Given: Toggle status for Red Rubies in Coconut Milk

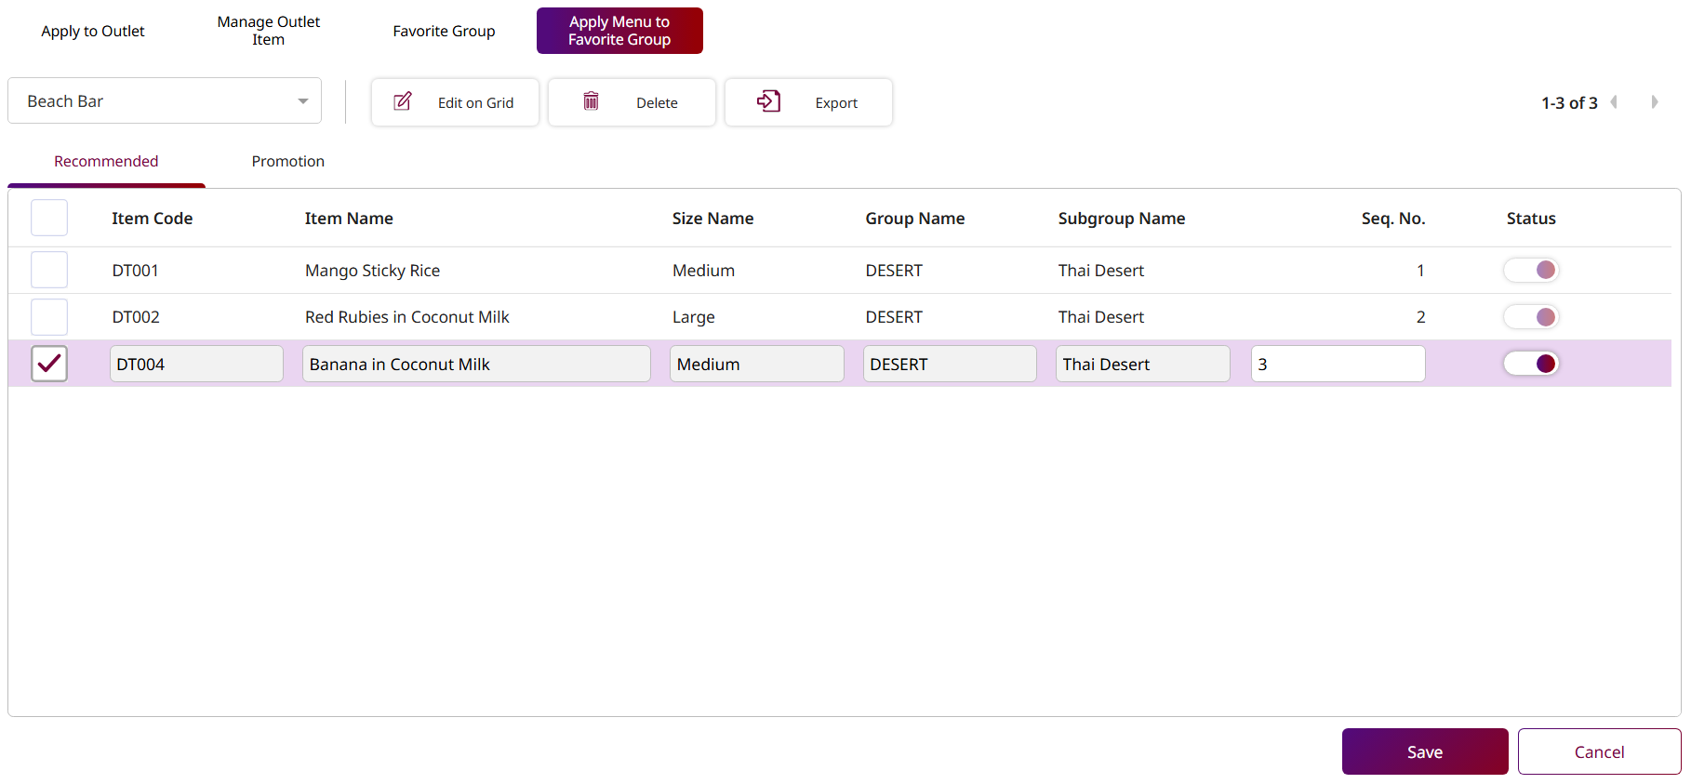Looking at the screenshot, I should tap(1531, 317).
